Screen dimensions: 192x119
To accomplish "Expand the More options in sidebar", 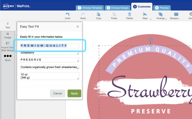I will click(x=8, y=58).
